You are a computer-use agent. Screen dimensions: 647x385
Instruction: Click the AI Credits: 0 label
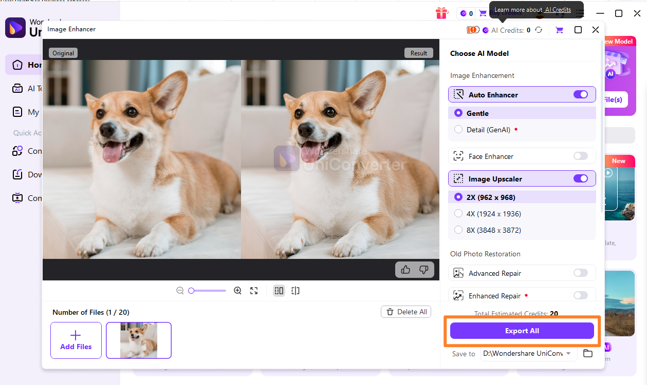[x=511, y=30]
